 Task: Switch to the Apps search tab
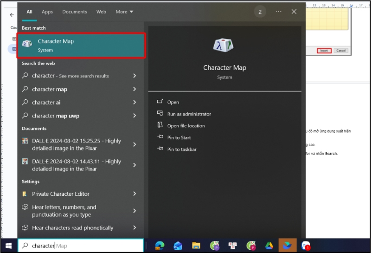pos(47,12)
